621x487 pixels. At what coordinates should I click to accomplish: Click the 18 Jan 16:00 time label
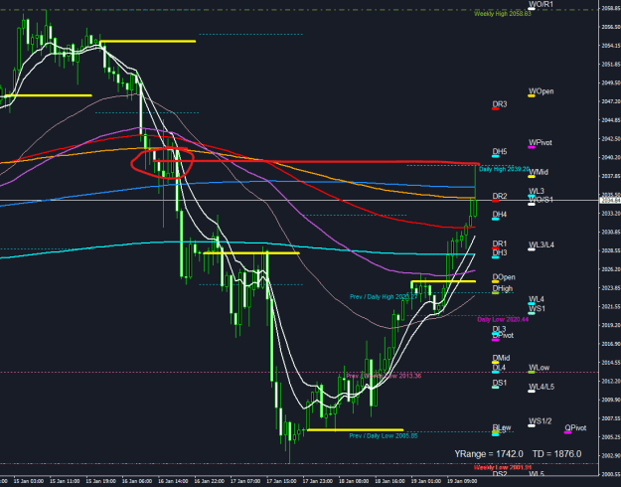(x=389, y=481)
